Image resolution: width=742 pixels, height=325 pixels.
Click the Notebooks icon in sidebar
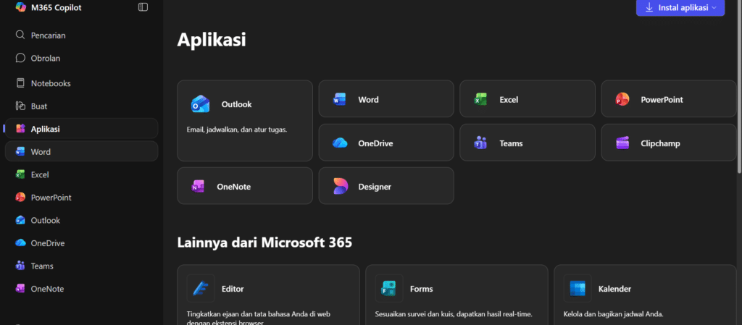click(x=20, y=83)
